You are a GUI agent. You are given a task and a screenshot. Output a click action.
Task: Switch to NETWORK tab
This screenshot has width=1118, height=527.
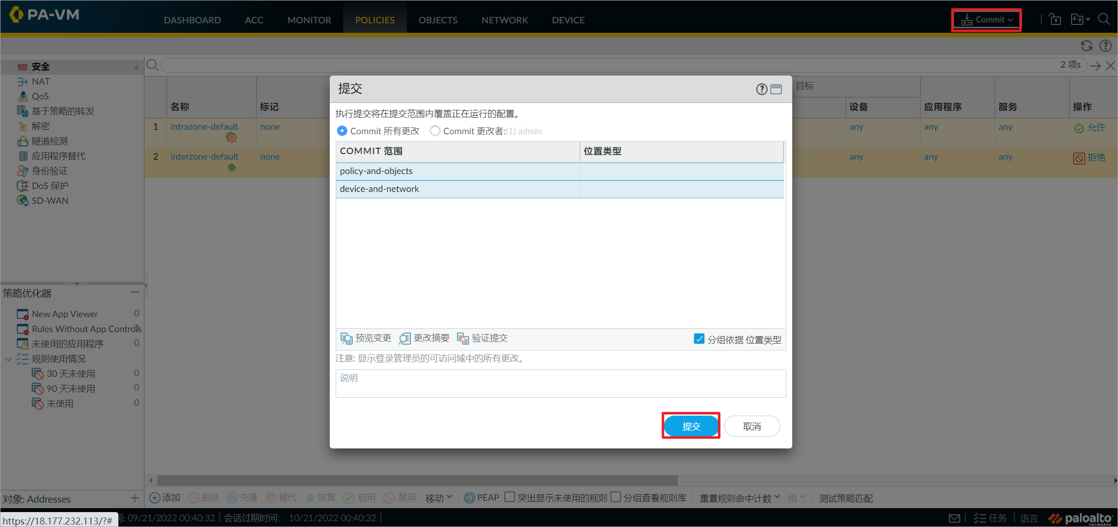[504, 20]
